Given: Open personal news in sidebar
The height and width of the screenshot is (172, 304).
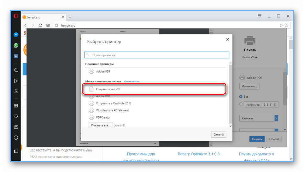Looking at the screenshot, I should pyautogui.click(x=16, y=127).
